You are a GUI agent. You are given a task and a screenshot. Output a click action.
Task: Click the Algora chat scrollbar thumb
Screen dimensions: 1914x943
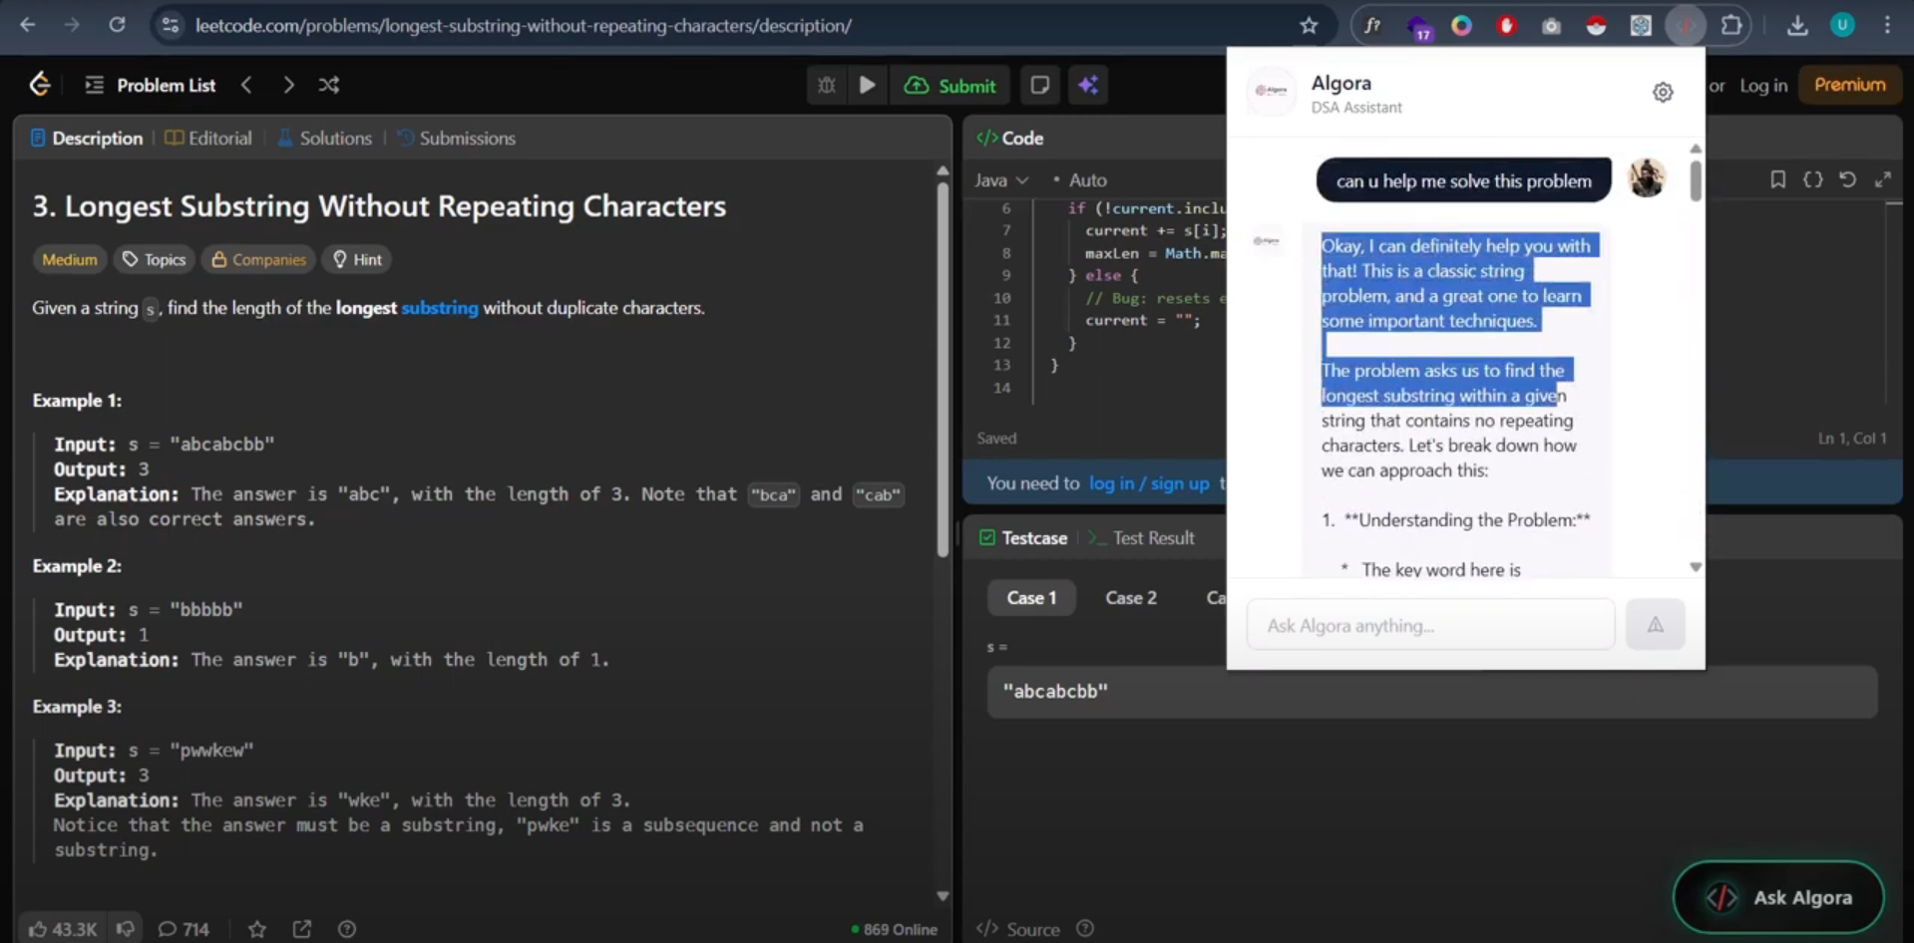point(1696,180)
